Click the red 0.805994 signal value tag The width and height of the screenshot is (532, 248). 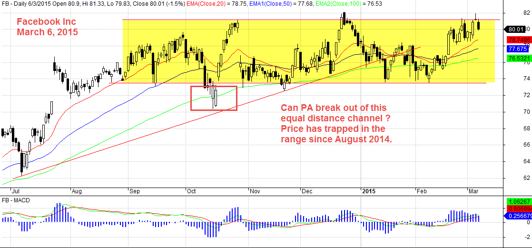click(x=518, y=208)
